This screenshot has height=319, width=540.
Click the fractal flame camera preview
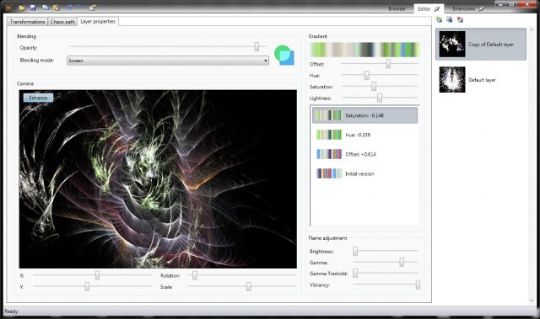click(x=158, y=179)
